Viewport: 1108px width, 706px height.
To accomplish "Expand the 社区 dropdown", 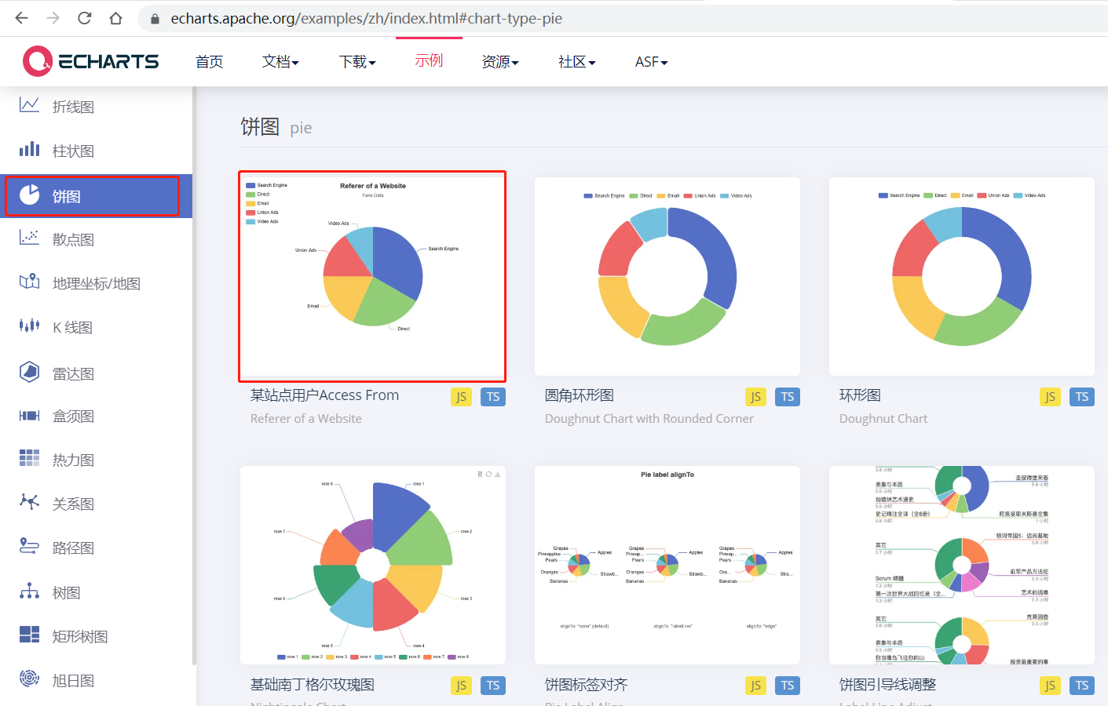I will coord(576,60).
